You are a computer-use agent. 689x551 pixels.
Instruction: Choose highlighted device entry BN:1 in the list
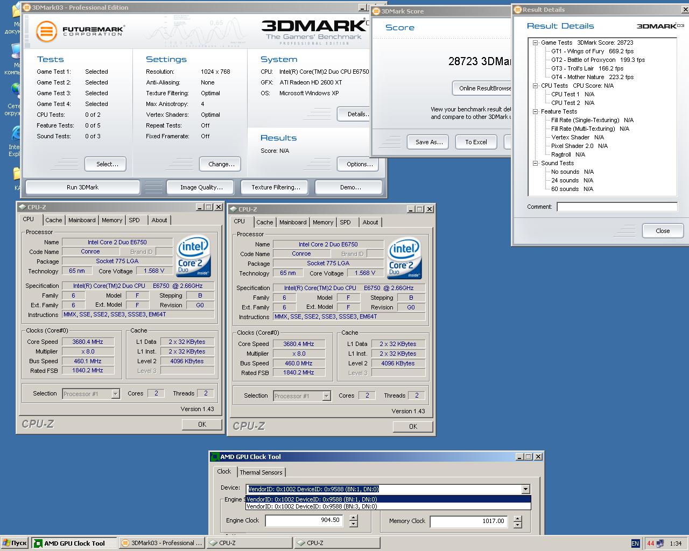[x=388, y=499]
